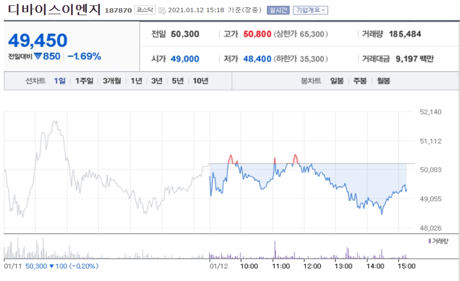
Task: Click the low price 48,400
Action: (257, 59)
